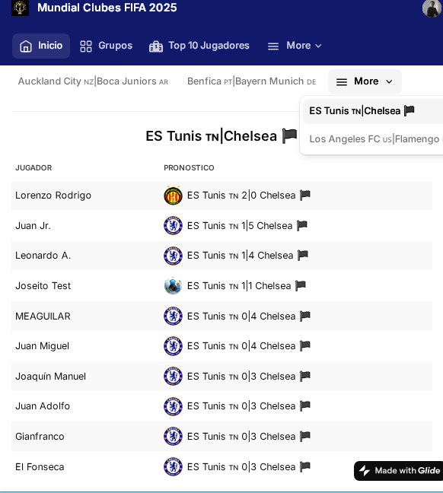
Task: Click the Chelsea crest in MEAGUILAR row
Action: (173, 316)
